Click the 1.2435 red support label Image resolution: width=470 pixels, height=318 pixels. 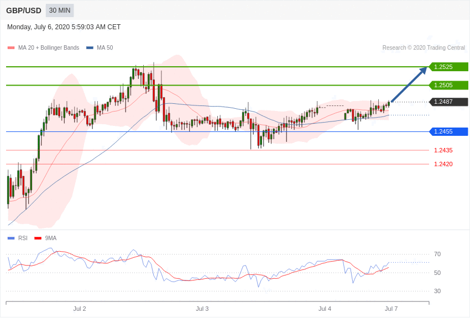pos(443,150)
